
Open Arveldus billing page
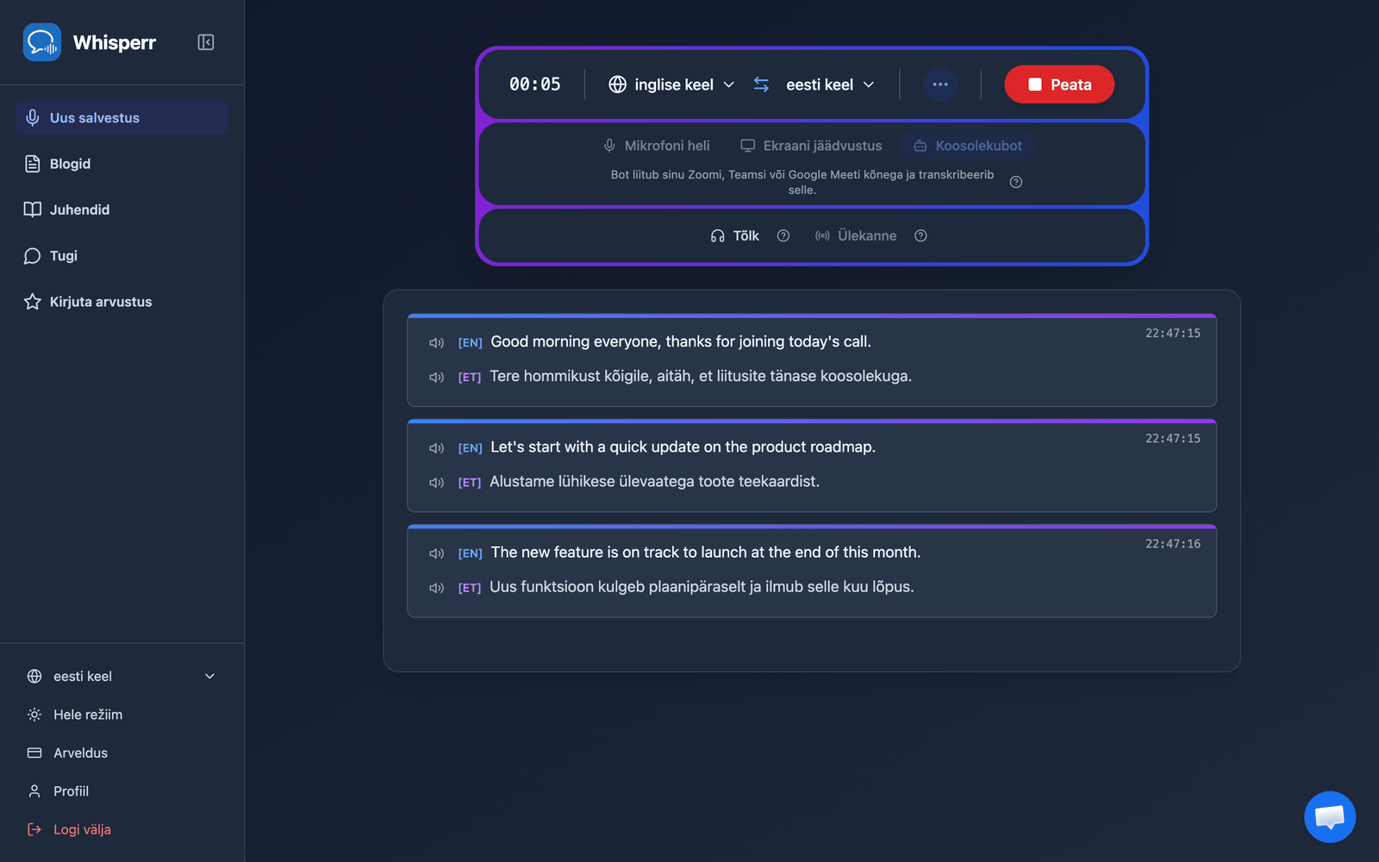click(x=122, y=753)
